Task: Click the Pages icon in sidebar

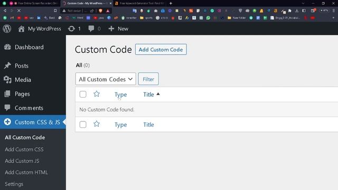Action: pos(7,94)
